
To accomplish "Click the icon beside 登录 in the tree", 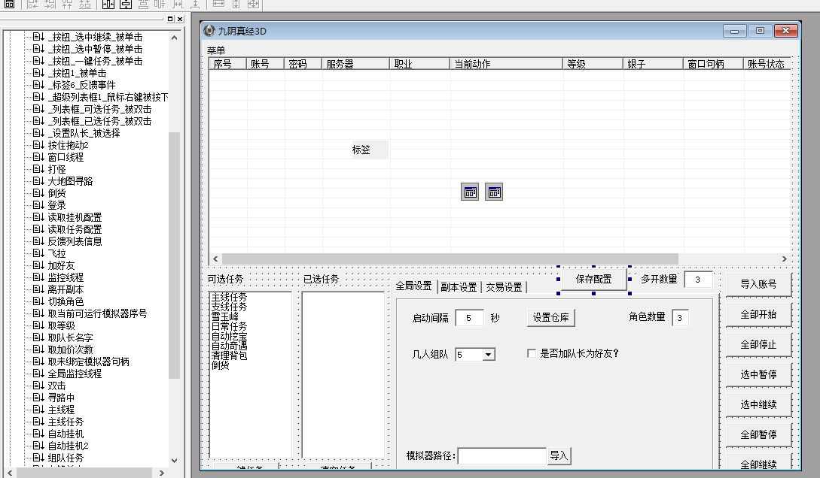I will pyautogui.click(x=38, y=205).
